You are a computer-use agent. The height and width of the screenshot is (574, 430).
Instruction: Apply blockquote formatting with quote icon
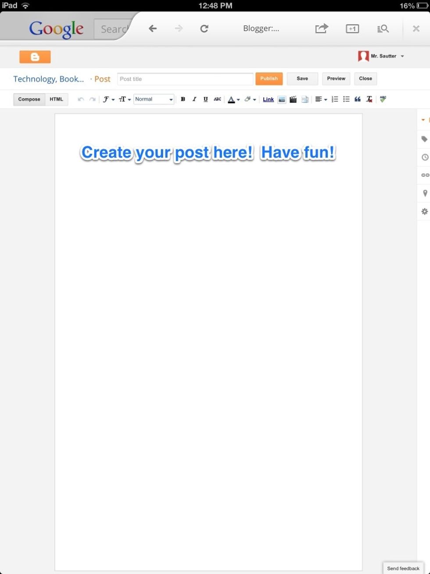pos(358,99)
